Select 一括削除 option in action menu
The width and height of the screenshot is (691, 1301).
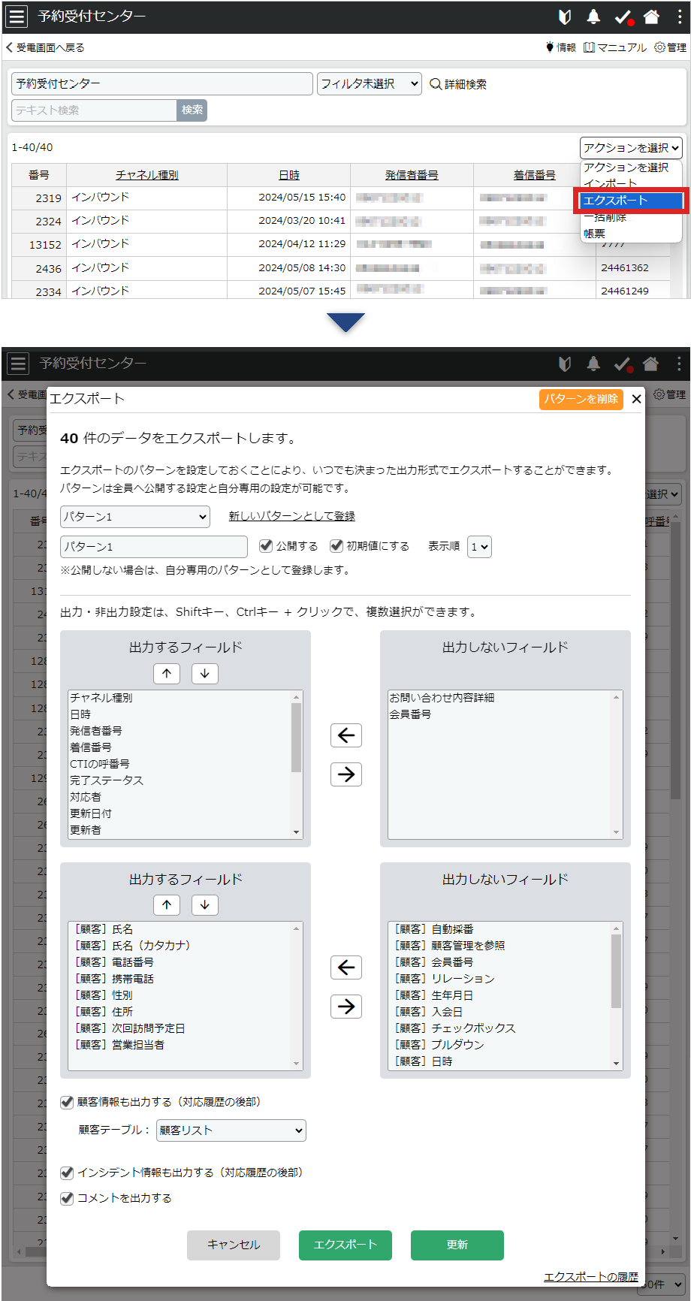click(x=631, y=217)
